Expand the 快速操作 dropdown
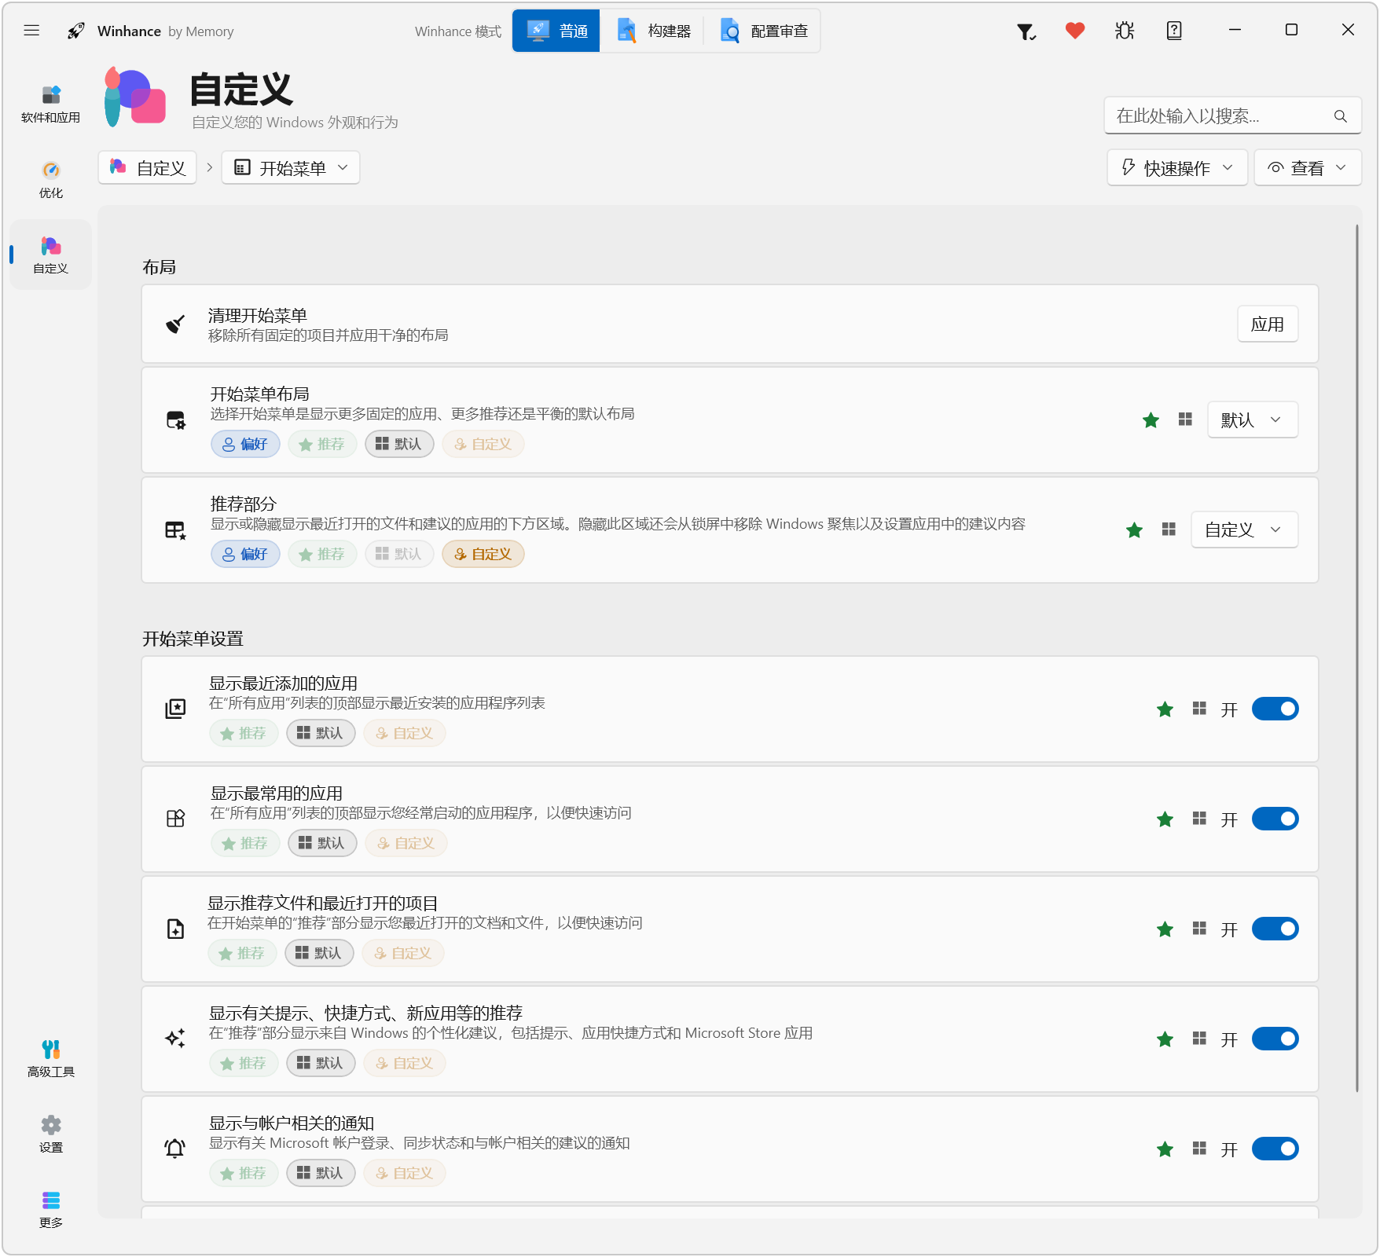 click(x=1177, y=168)
